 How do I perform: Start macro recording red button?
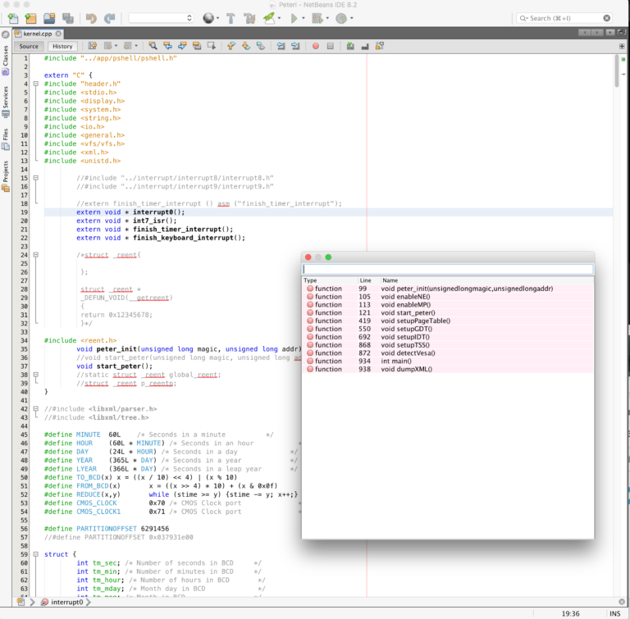pos(315,46)
